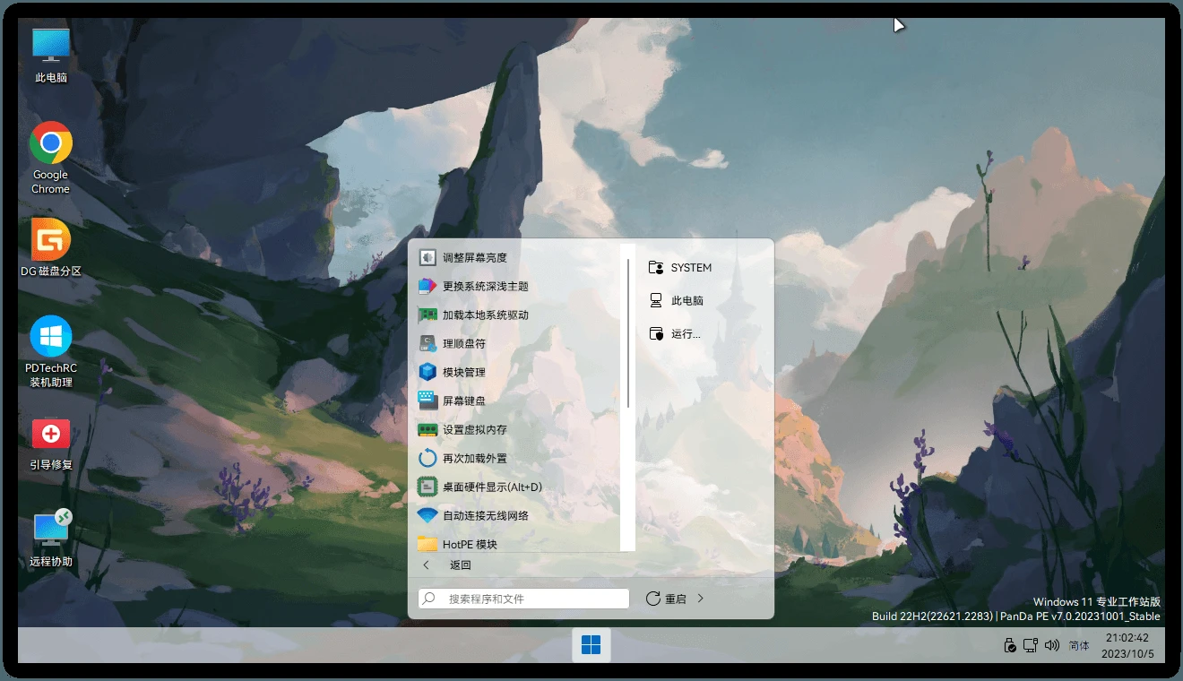Click the 设置虚拟内存 memory icon
Image resolution: width=1183 pixels, height=681 pixels.
(x=427, y=429)
